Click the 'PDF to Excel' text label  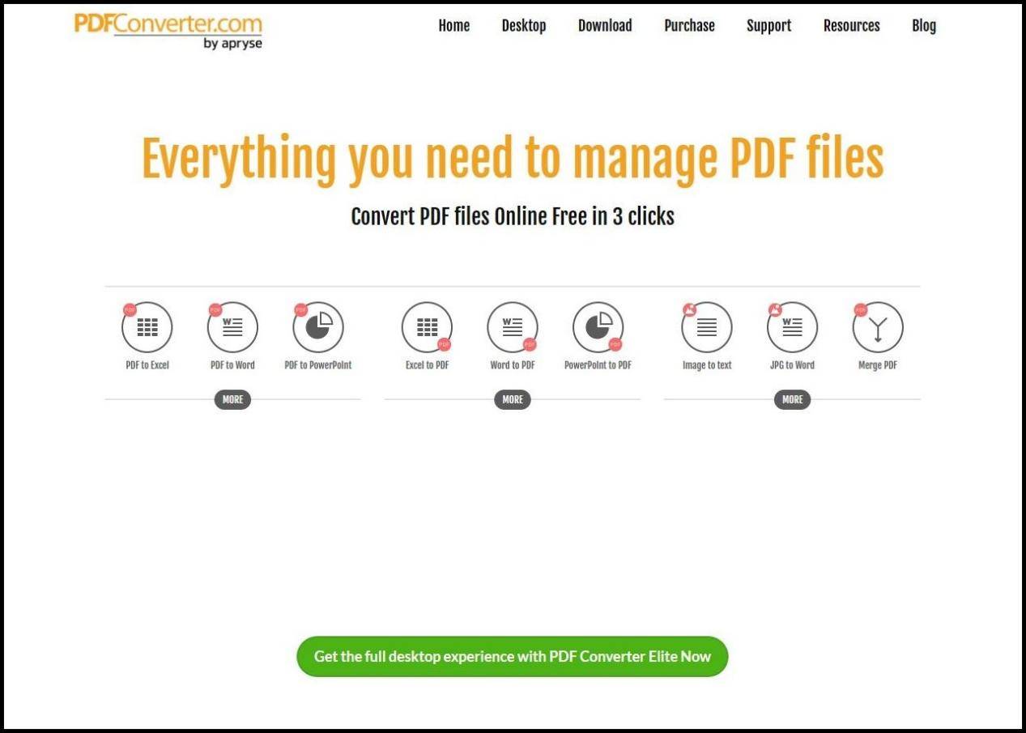click(147, 365)
